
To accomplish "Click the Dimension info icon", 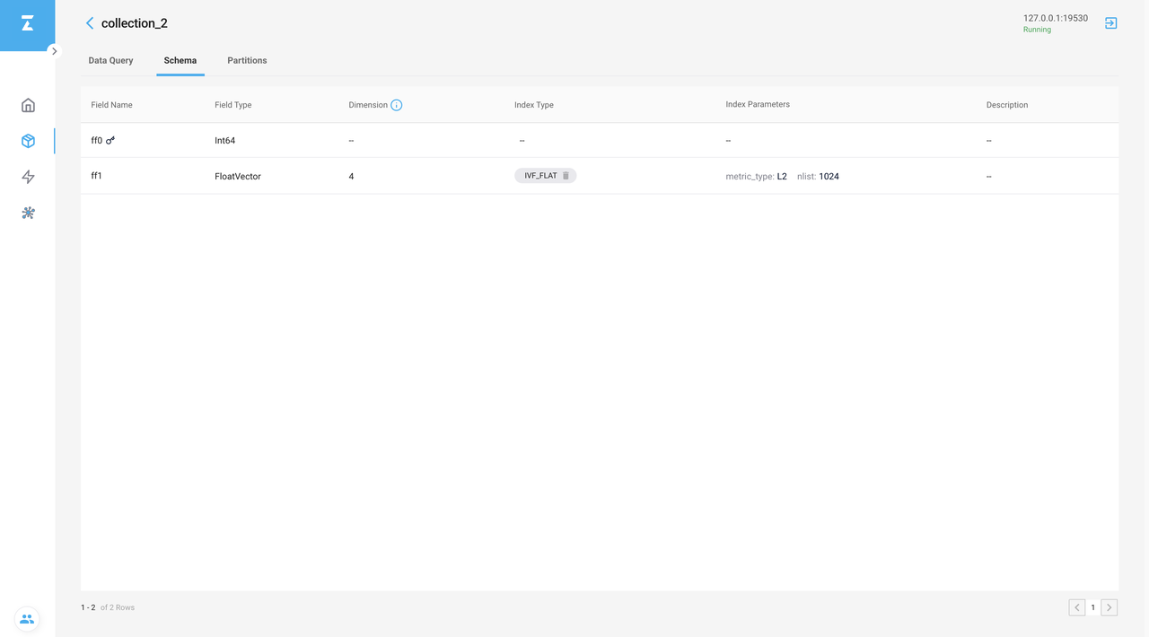I will pyautogui.click(x=397, y=105).
